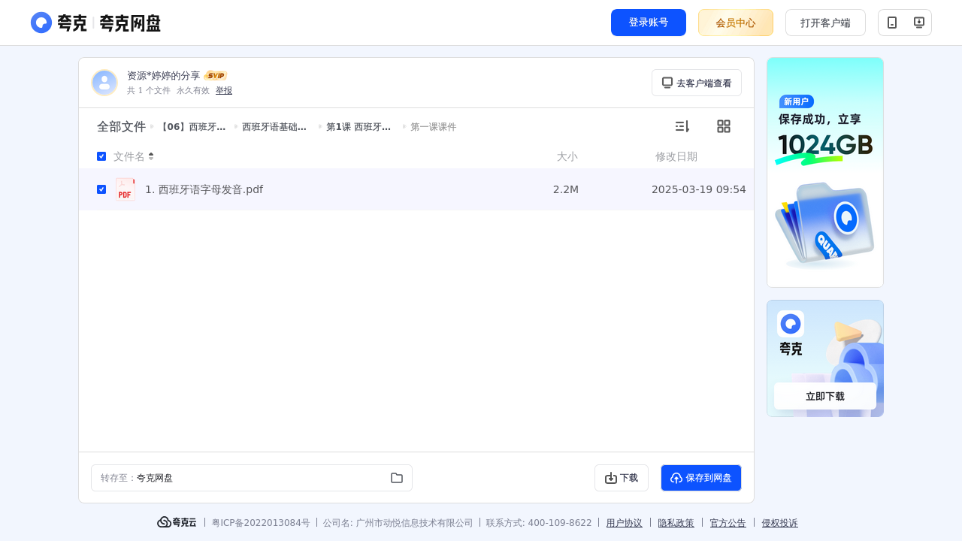Screen dimensions: 962x541
Task: Click the Quark app icon in the download ad
Action: tap(791, 324)
